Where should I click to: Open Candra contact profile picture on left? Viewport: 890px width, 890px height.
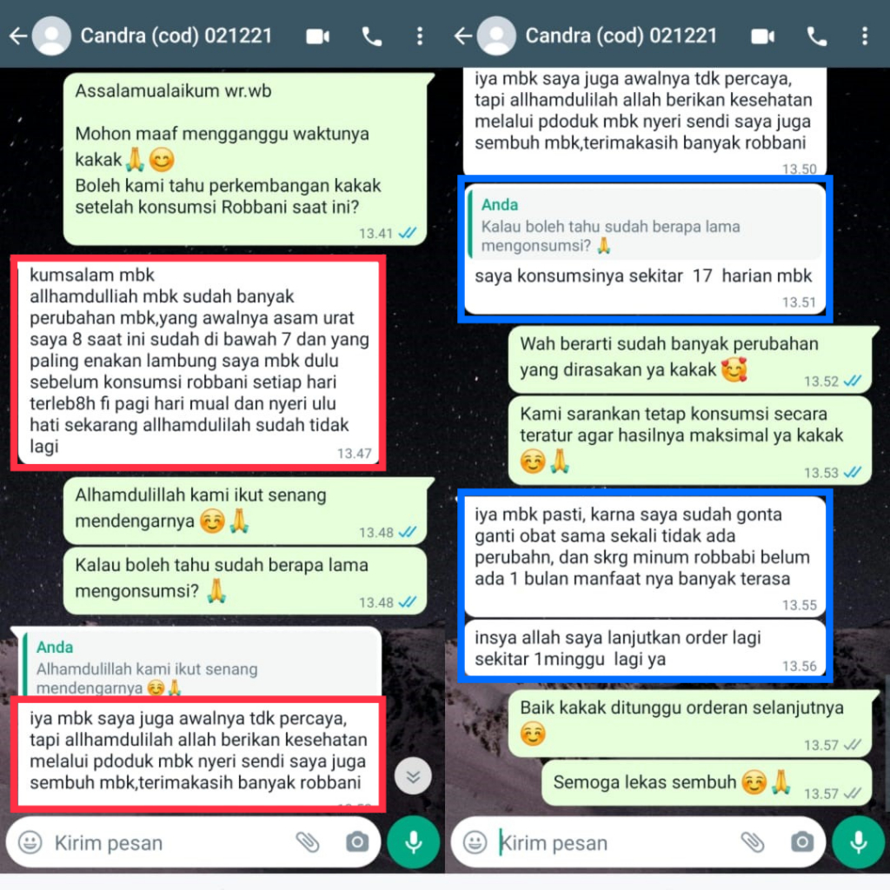[51, 37]
